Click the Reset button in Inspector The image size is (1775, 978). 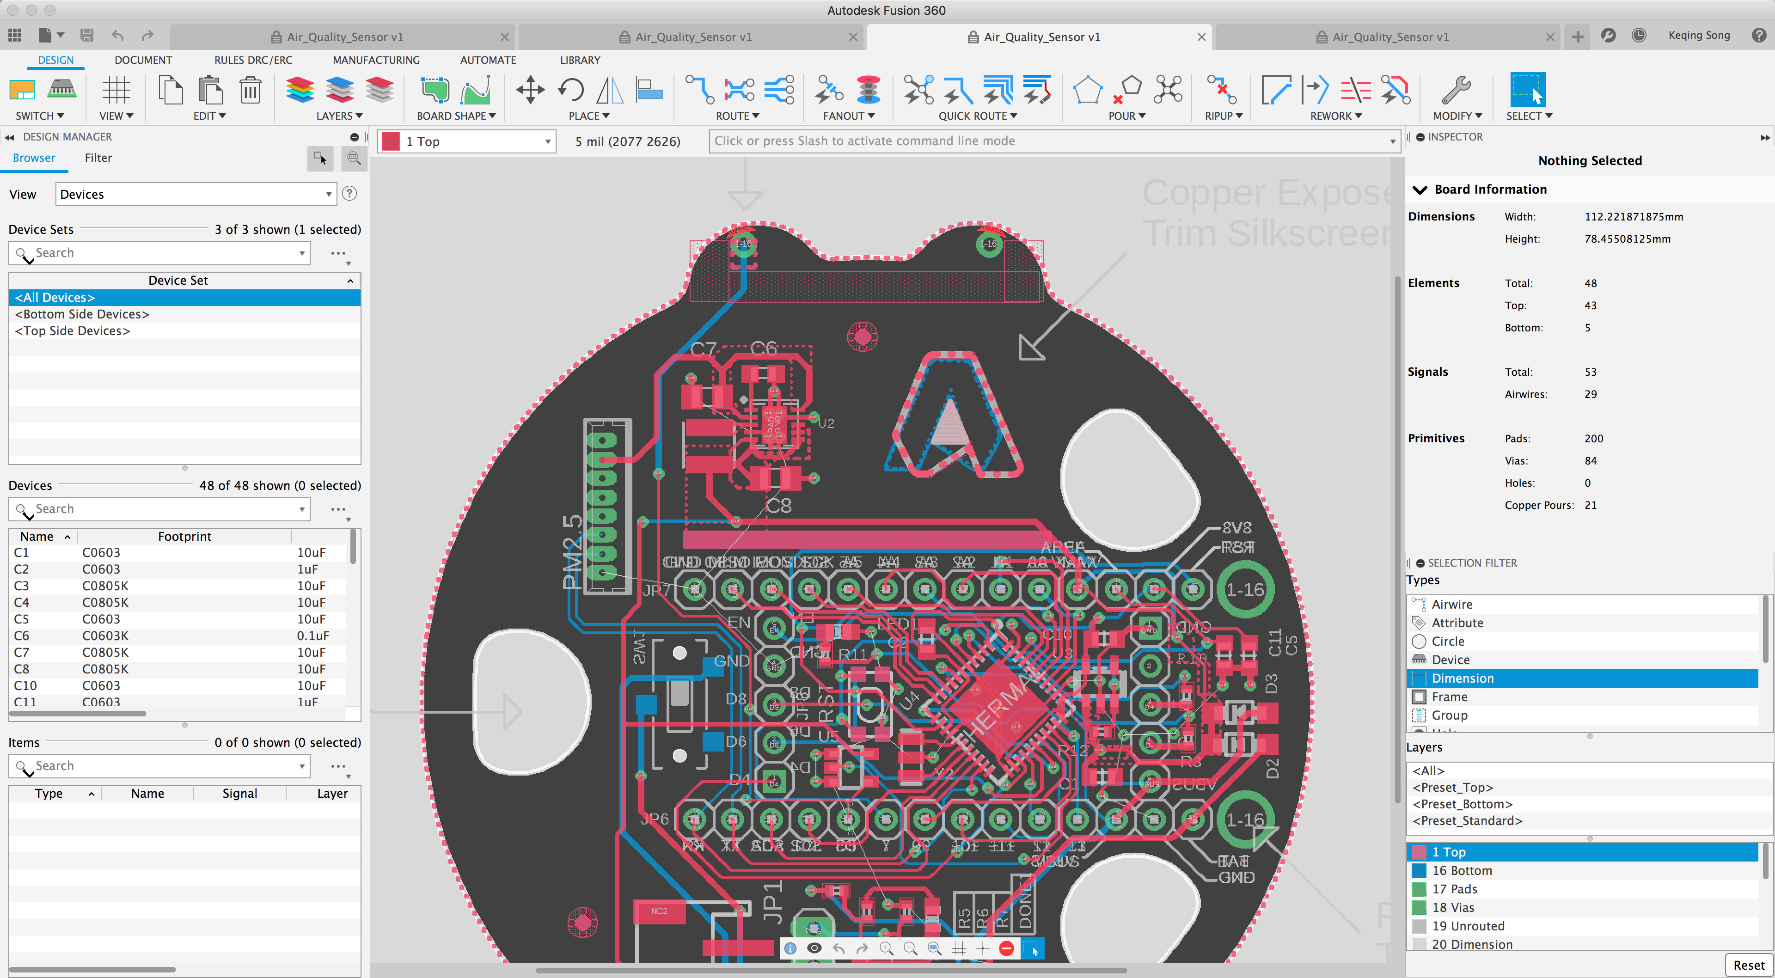(x=1749, y=964)
